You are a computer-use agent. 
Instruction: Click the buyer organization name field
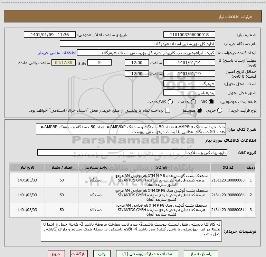pyautogui.click(x=137, y=44)
